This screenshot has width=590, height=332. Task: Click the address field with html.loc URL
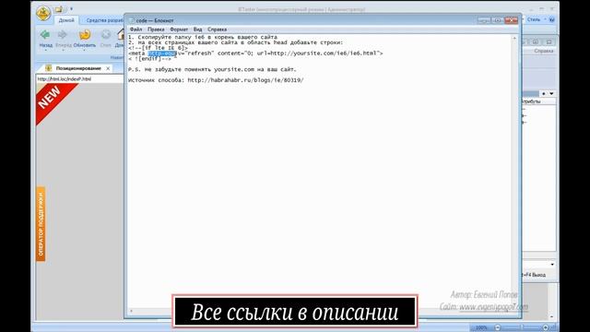(x=80, y=79)
